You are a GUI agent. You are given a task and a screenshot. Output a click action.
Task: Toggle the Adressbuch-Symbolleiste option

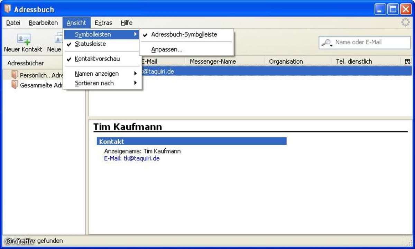click(x=187, y=35)
